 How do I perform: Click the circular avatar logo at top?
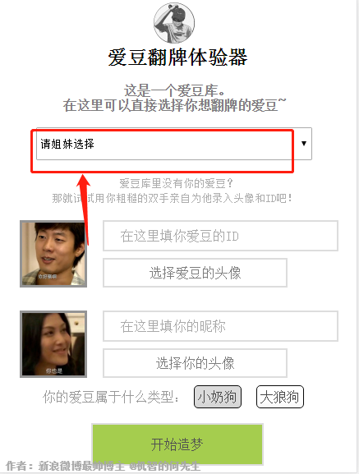[174, 23]
